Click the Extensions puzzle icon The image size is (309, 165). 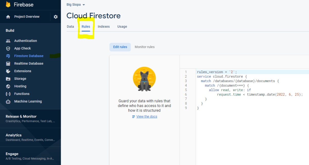[x=8, y=71]
